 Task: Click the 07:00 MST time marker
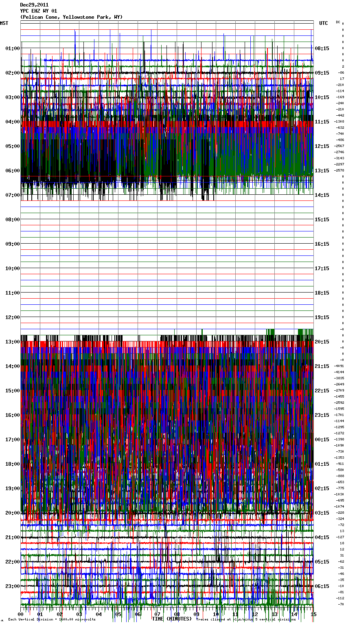pyautogui.click(x=12, y=195)
